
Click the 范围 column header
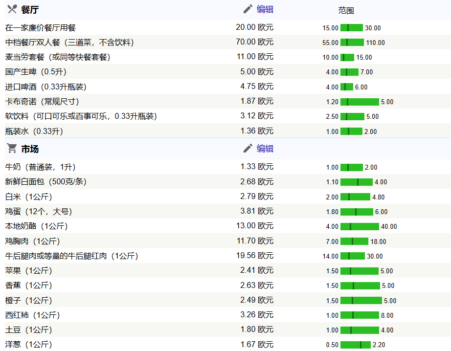pyautogui.click(x=346, y=10)
